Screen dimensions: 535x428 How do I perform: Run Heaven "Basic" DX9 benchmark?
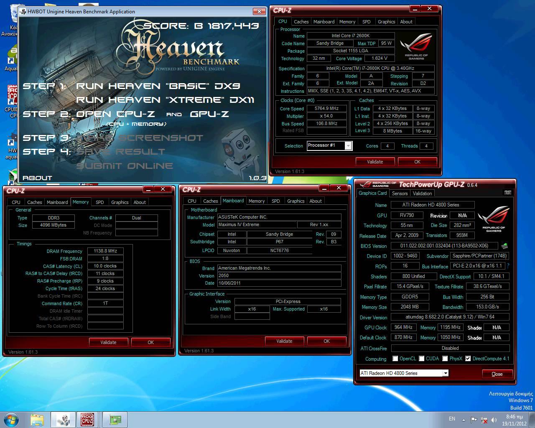click(158, 86)
